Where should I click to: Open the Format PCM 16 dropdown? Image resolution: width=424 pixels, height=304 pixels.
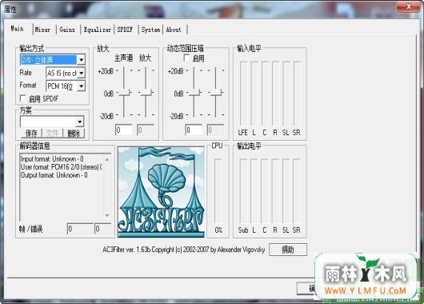point(81,86)
